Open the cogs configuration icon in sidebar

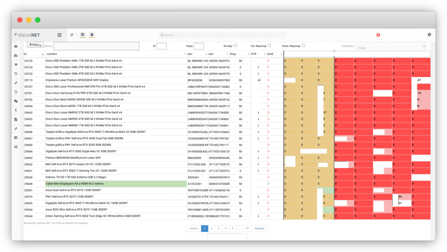16,147
